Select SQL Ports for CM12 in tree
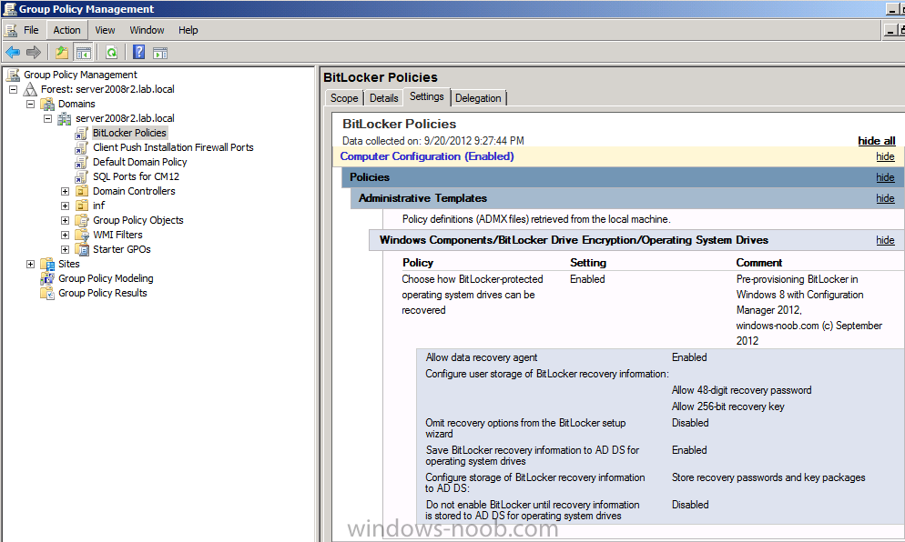Screen dimensions: 905x542 [137, 176]
